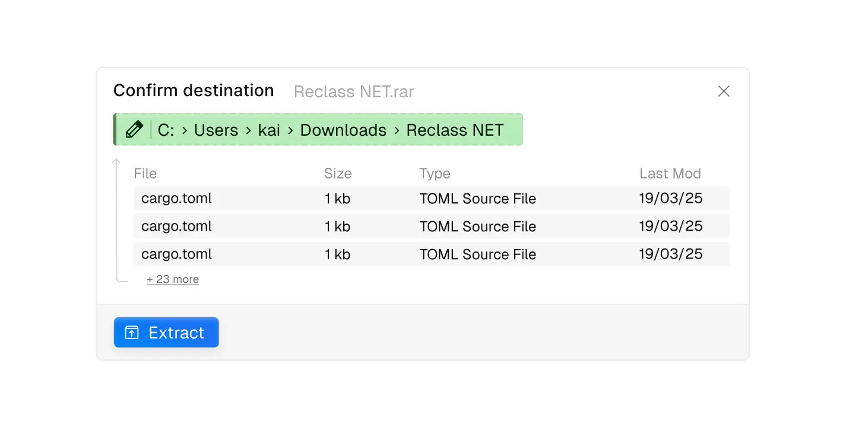
Task: Select the first cargo.toml row
Action: tap(432, 199)
